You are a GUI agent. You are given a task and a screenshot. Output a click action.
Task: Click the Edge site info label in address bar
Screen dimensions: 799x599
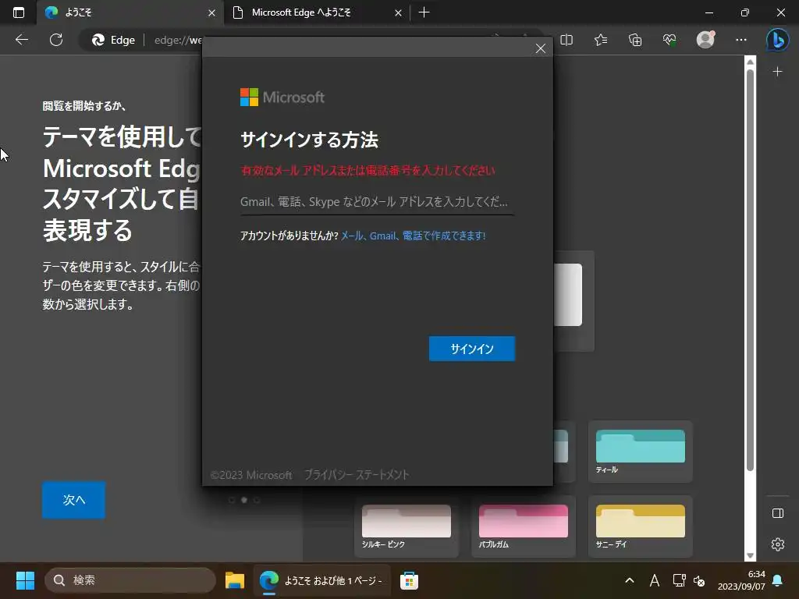(113, 40)
